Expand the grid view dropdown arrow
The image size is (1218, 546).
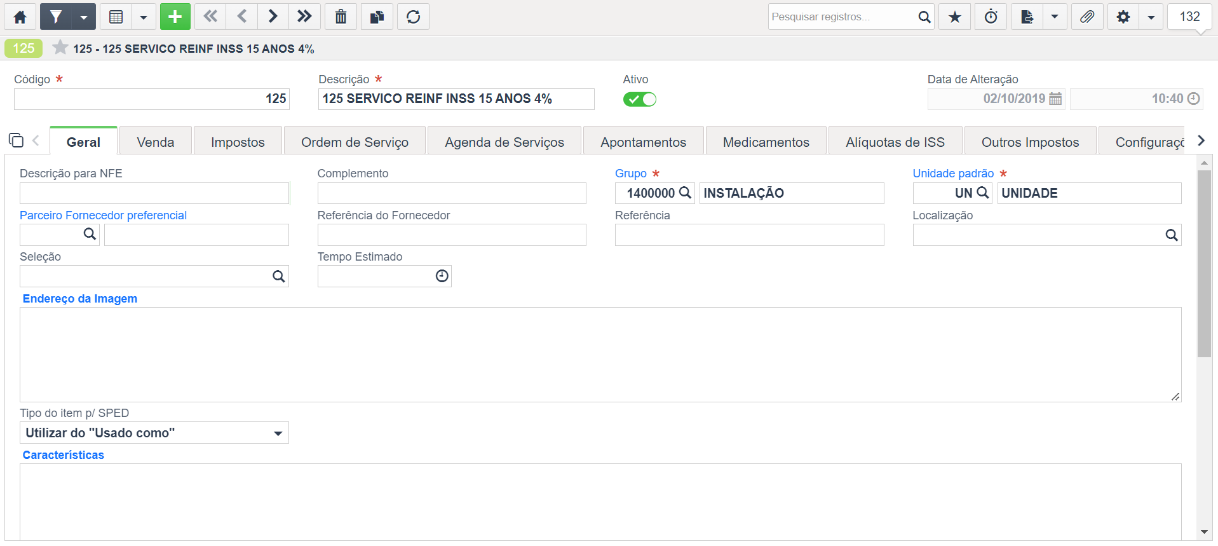pos(144,17)
